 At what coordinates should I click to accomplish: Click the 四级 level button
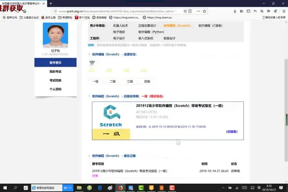coord(147,81)
